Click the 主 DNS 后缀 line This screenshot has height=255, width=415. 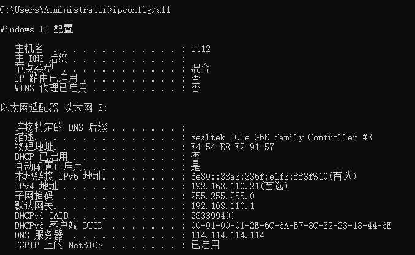coord(43,59)
